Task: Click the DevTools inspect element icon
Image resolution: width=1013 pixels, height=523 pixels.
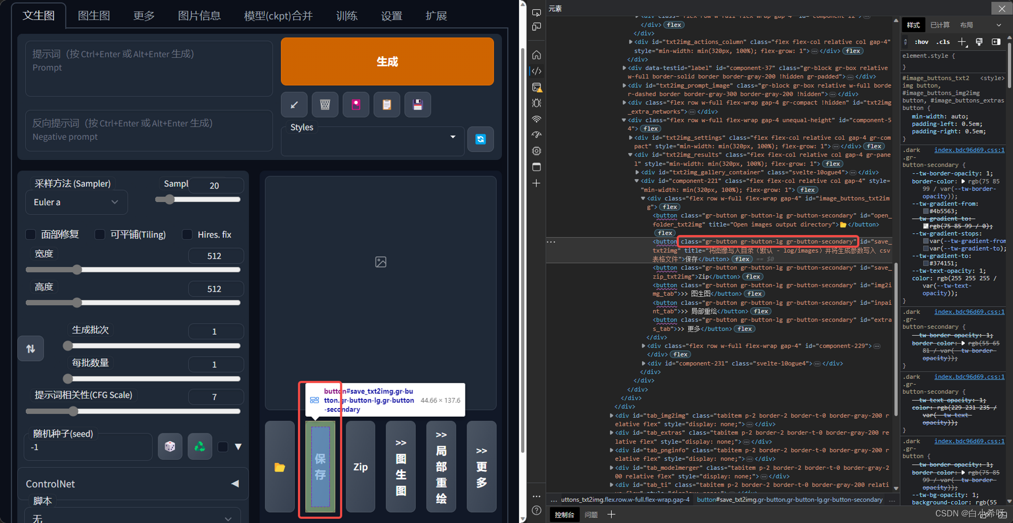Action: point(537,12)
